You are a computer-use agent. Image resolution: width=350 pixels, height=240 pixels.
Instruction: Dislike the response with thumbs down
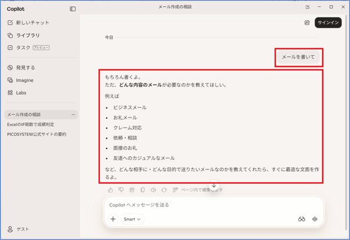pos(121,190)
